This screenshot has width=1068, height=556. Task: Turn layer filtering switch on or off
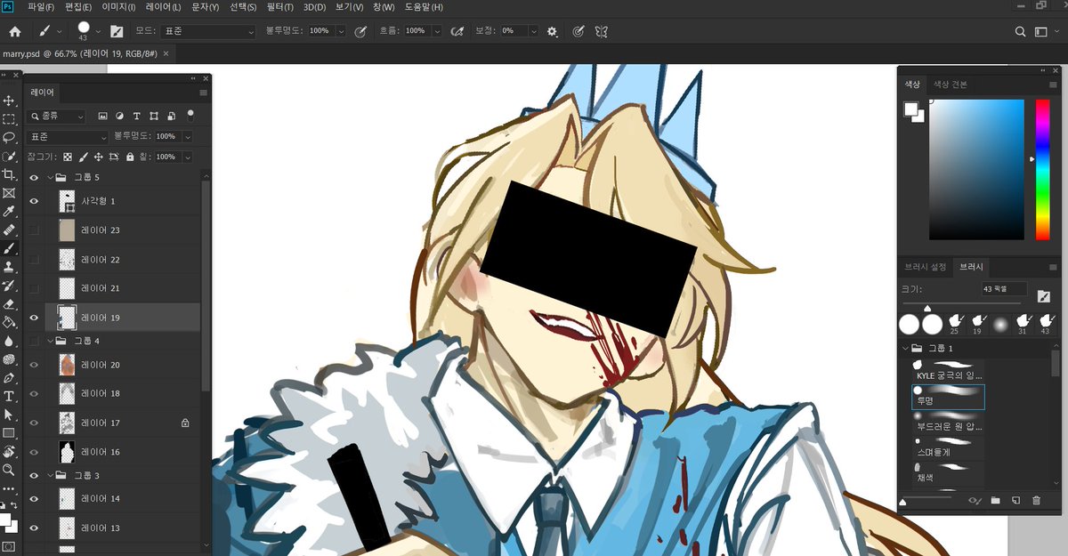(190, 115)
